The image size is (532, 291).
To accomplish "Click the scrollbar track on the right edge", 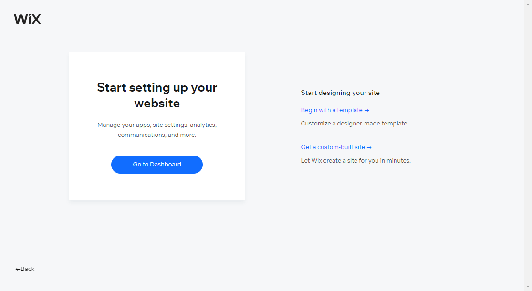I will click(x=529, y=143).
